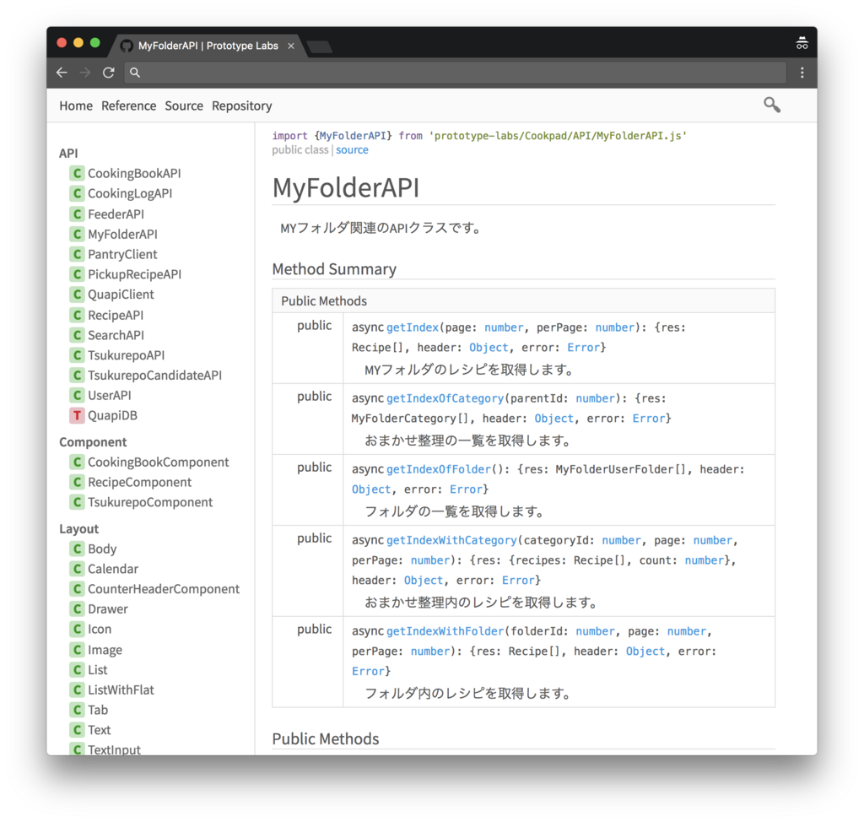Click the class icon beside UserAPI
Screen dimensions: 864x822
click(x=77, y=395)
